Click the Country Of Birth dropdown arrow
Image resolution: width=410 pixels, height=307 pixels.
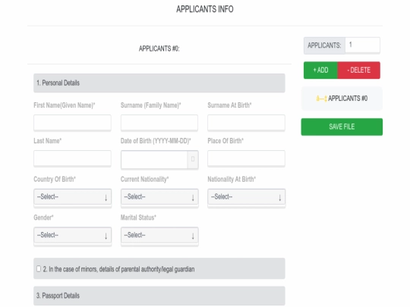106,198
